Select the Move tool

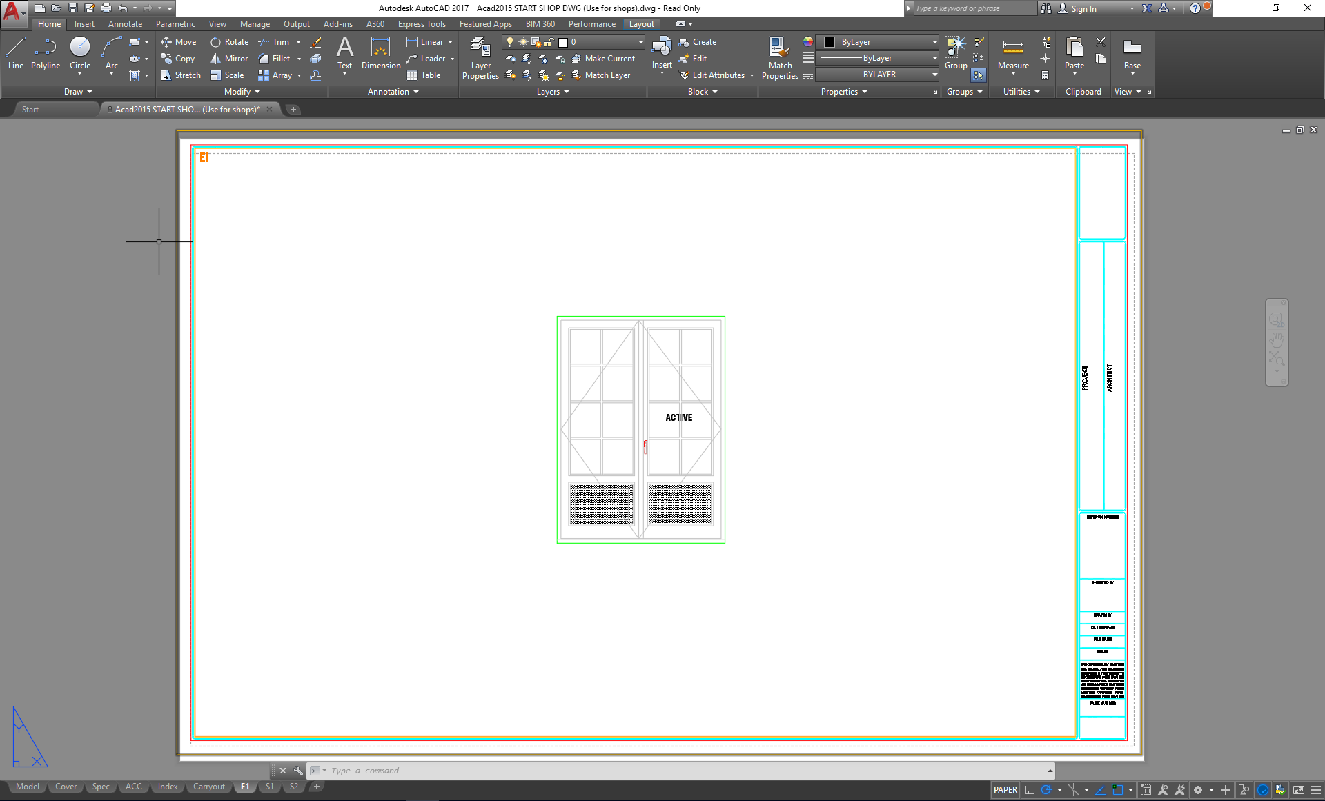[x=178, y=41]
